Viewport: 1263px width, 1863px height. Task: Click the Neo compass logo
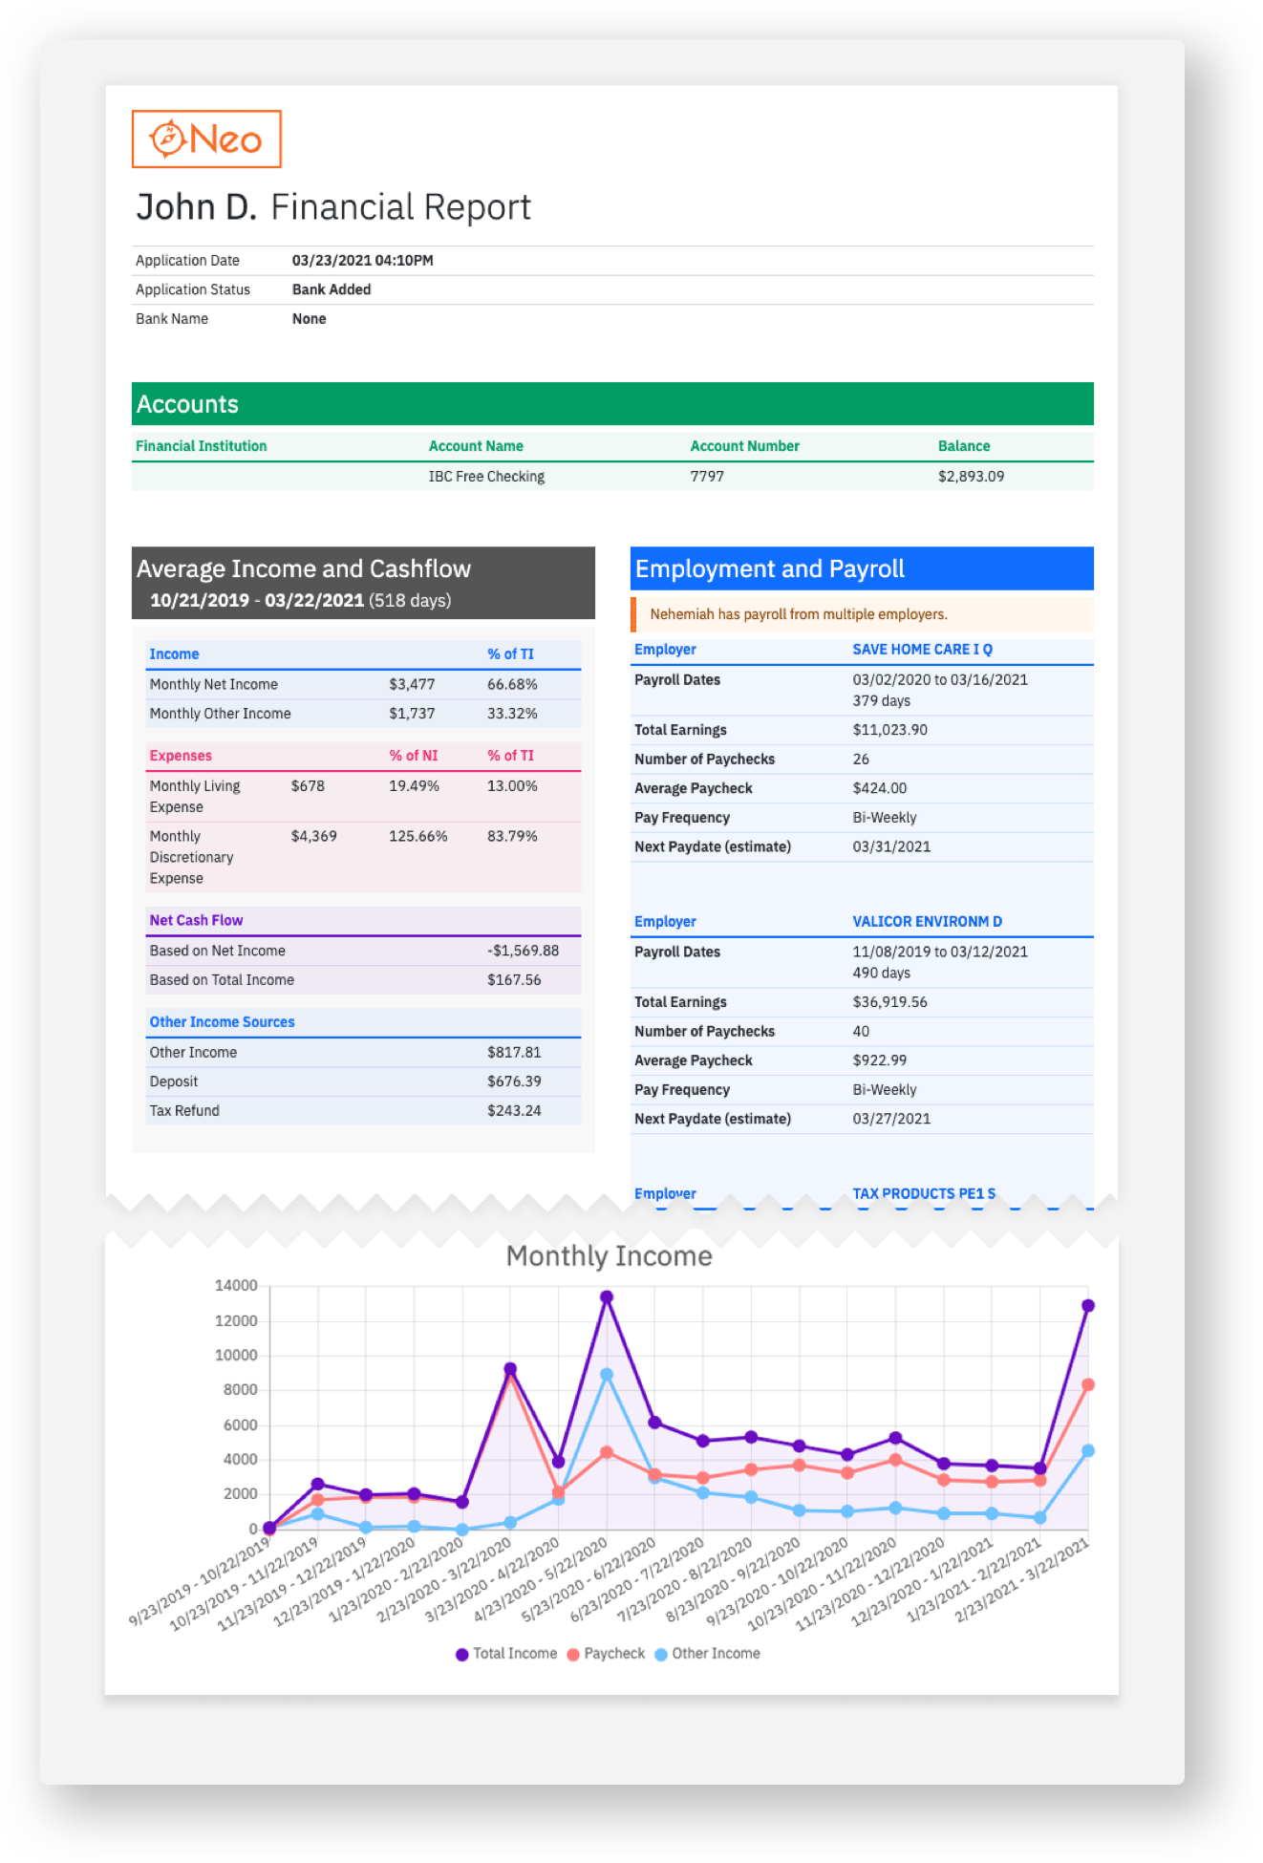click(x=206, y=139)
